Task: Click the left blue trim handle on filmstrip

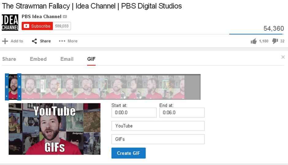Action: pos(7,87)
